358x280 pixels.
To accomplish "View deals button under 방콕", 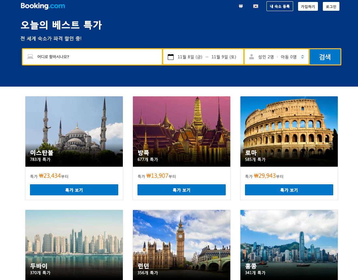I will point(181,190).
